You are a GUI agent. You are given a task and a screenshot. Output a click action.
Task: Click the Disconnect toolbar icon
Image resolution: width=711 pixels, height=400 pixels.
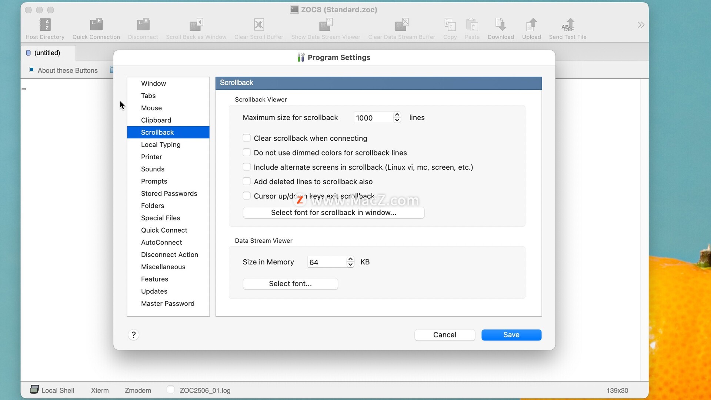pyautogui.click(x=143, y=25)
